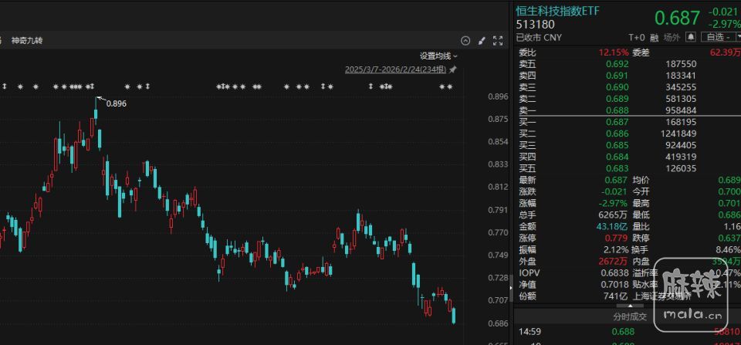Screen dimensions: 741x345
Task: Toggle the 场外 off-exchange option
Action: click(x=672, y=36)
